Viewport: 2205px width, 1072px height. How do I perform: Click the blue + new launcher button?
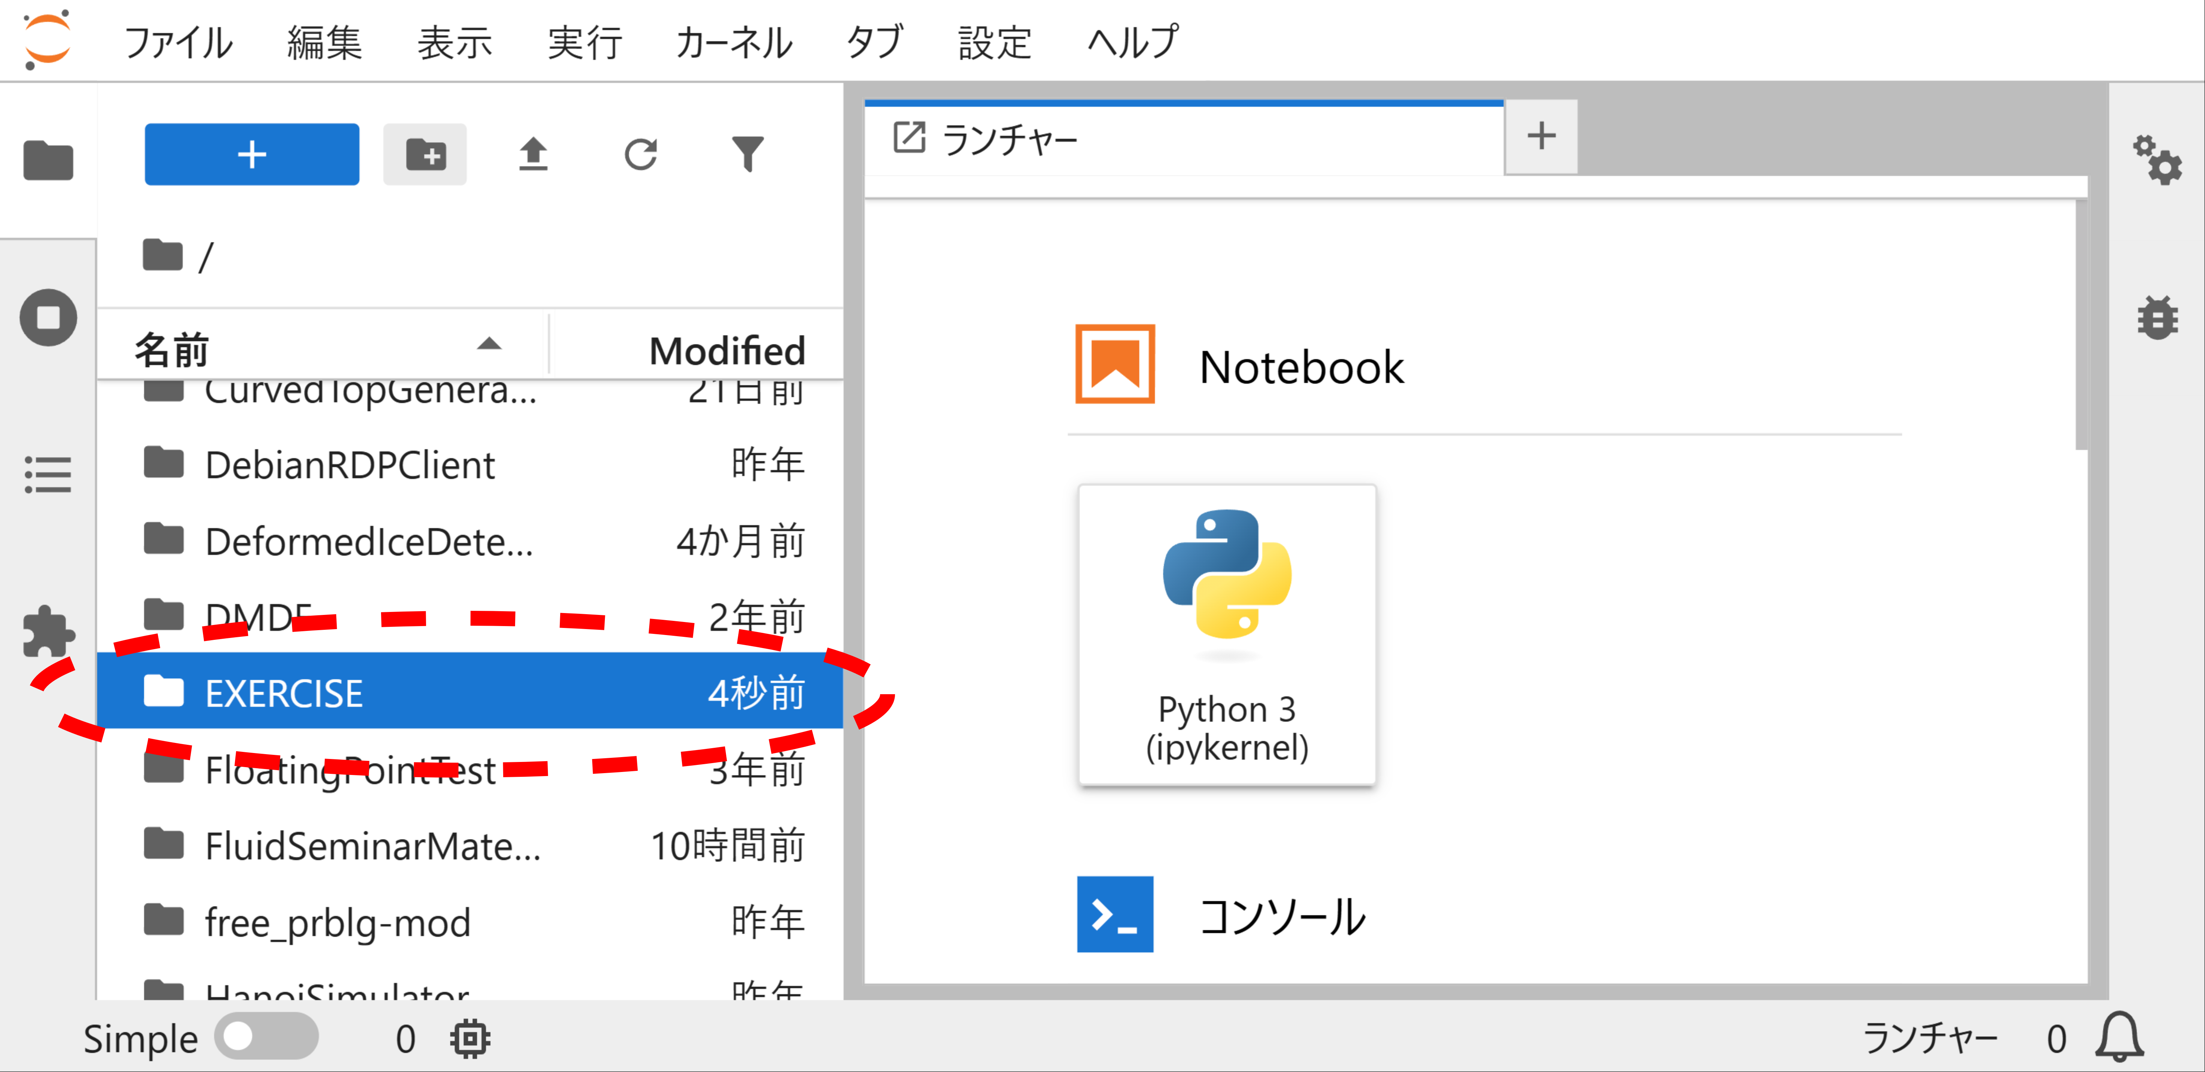click(x=252, y=154)
